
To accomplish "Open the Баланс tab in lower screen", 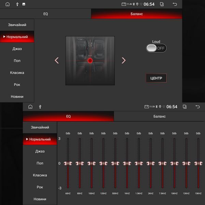I will (x=159, y=116).
